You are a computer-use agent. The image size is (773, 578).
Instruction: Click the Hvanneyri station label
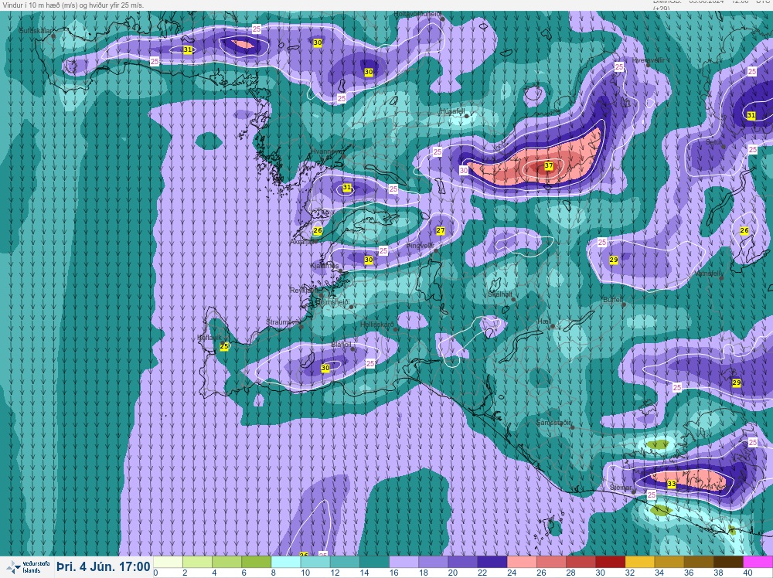[326, 151]
